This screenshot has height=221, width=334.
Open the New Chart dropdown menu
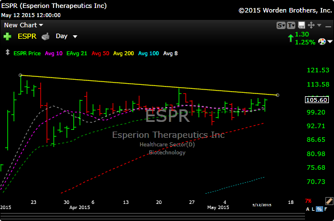tap(23, 25)
